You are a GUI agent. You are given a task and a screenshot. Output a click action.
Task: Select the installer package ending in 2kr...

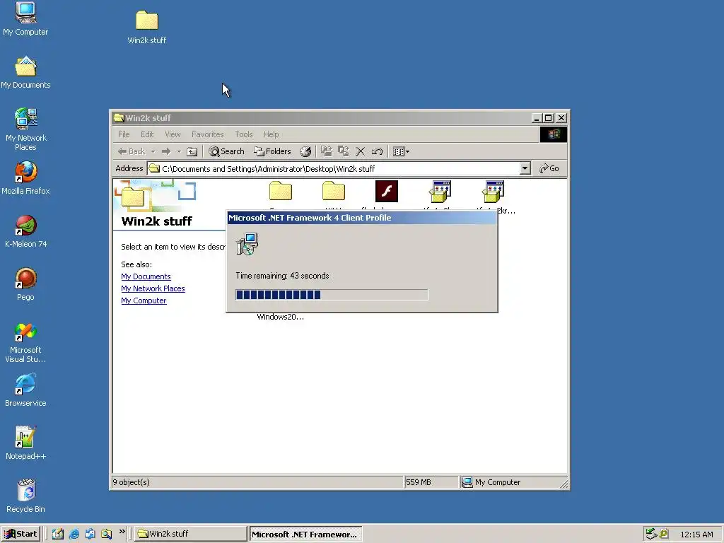pos(493,191)
